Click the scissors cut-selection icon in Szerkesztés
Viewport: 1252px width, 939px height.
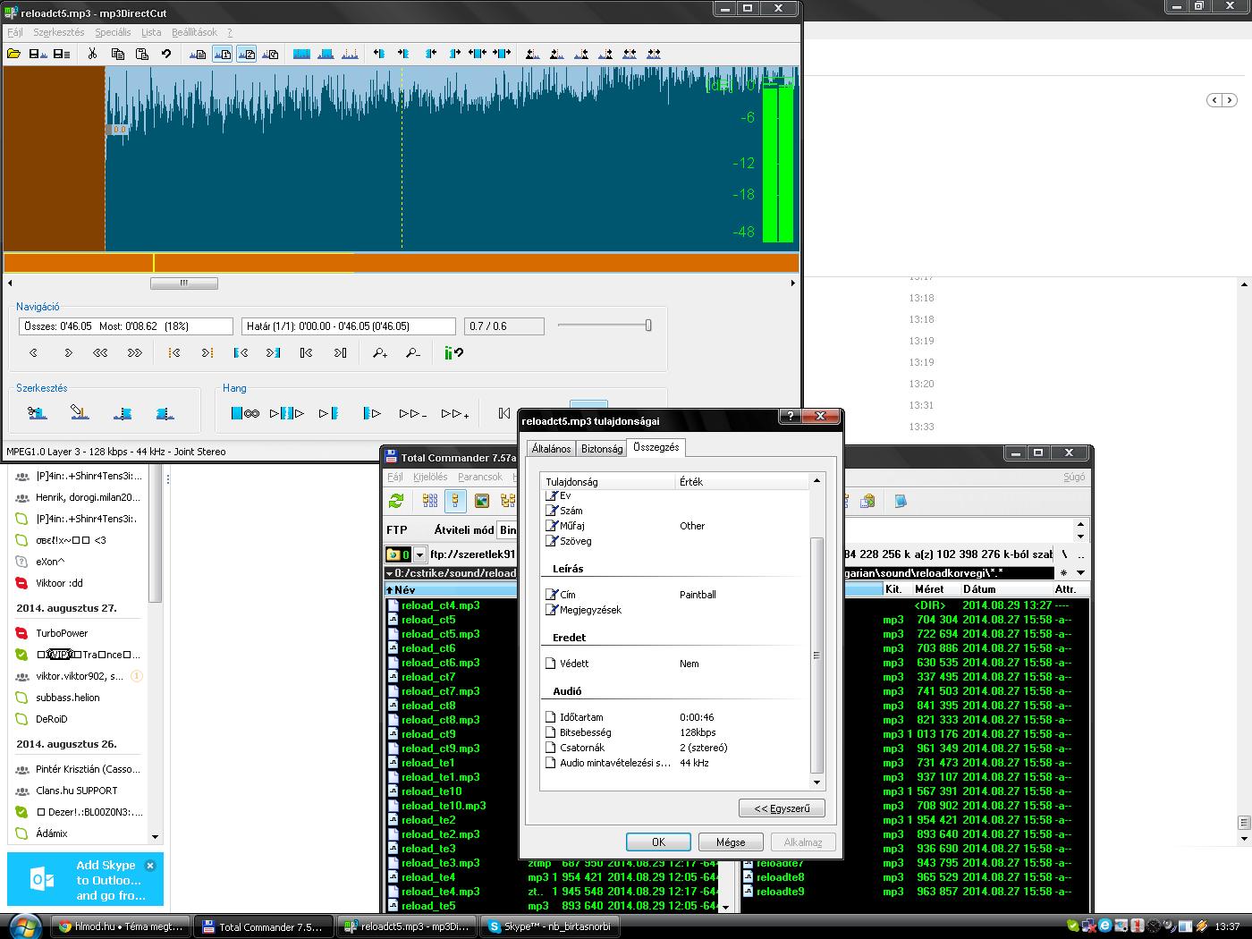37,412
